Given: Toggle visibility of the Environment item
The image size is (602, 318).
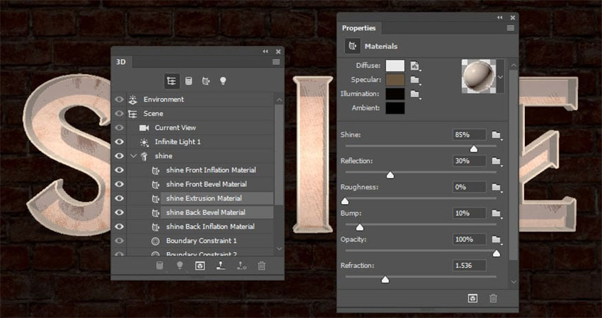Looking at the screenshot, I should pyautogui.click(x=119, y=99).
